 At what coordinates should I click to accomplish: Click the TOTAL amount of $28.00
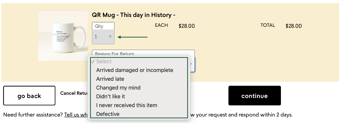coord(294,26)
